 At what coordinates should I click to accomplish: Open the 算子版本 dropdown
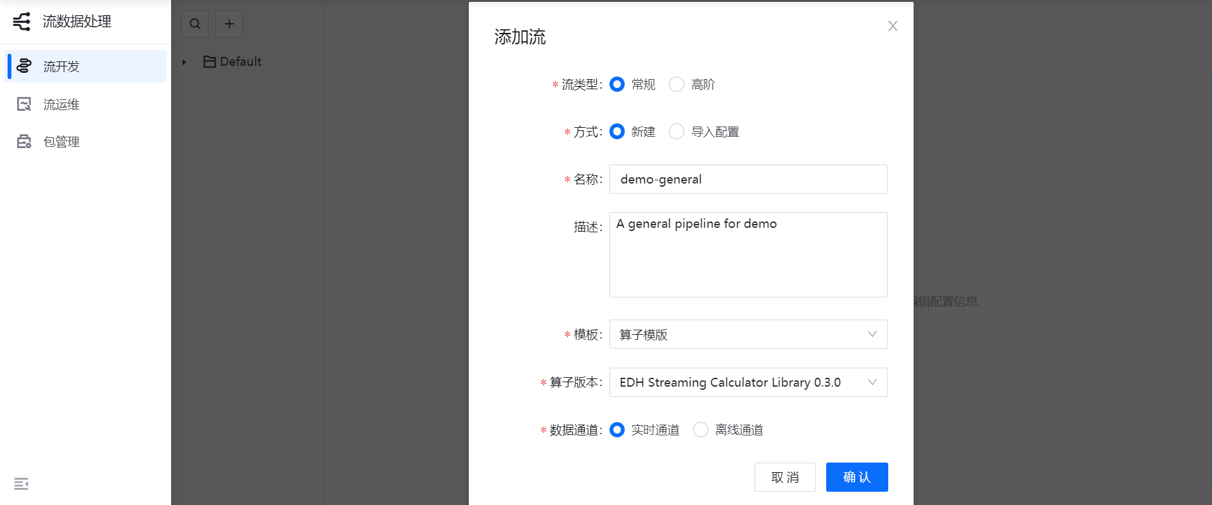pos(748,382)
